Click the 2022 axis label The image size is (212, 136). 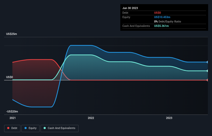pos(91,118)
